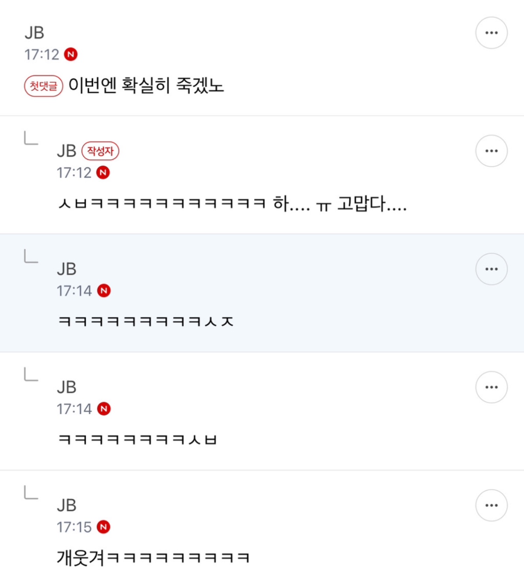Click the 첫댓글 badge
This screenshot has height=578, width=524.
tap(44, 86)
